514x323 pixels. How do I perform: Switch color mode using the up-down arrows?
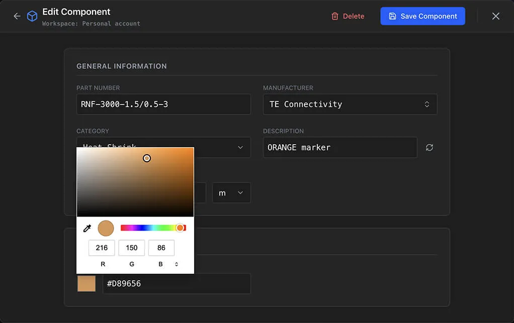click(x=177, y=264)
